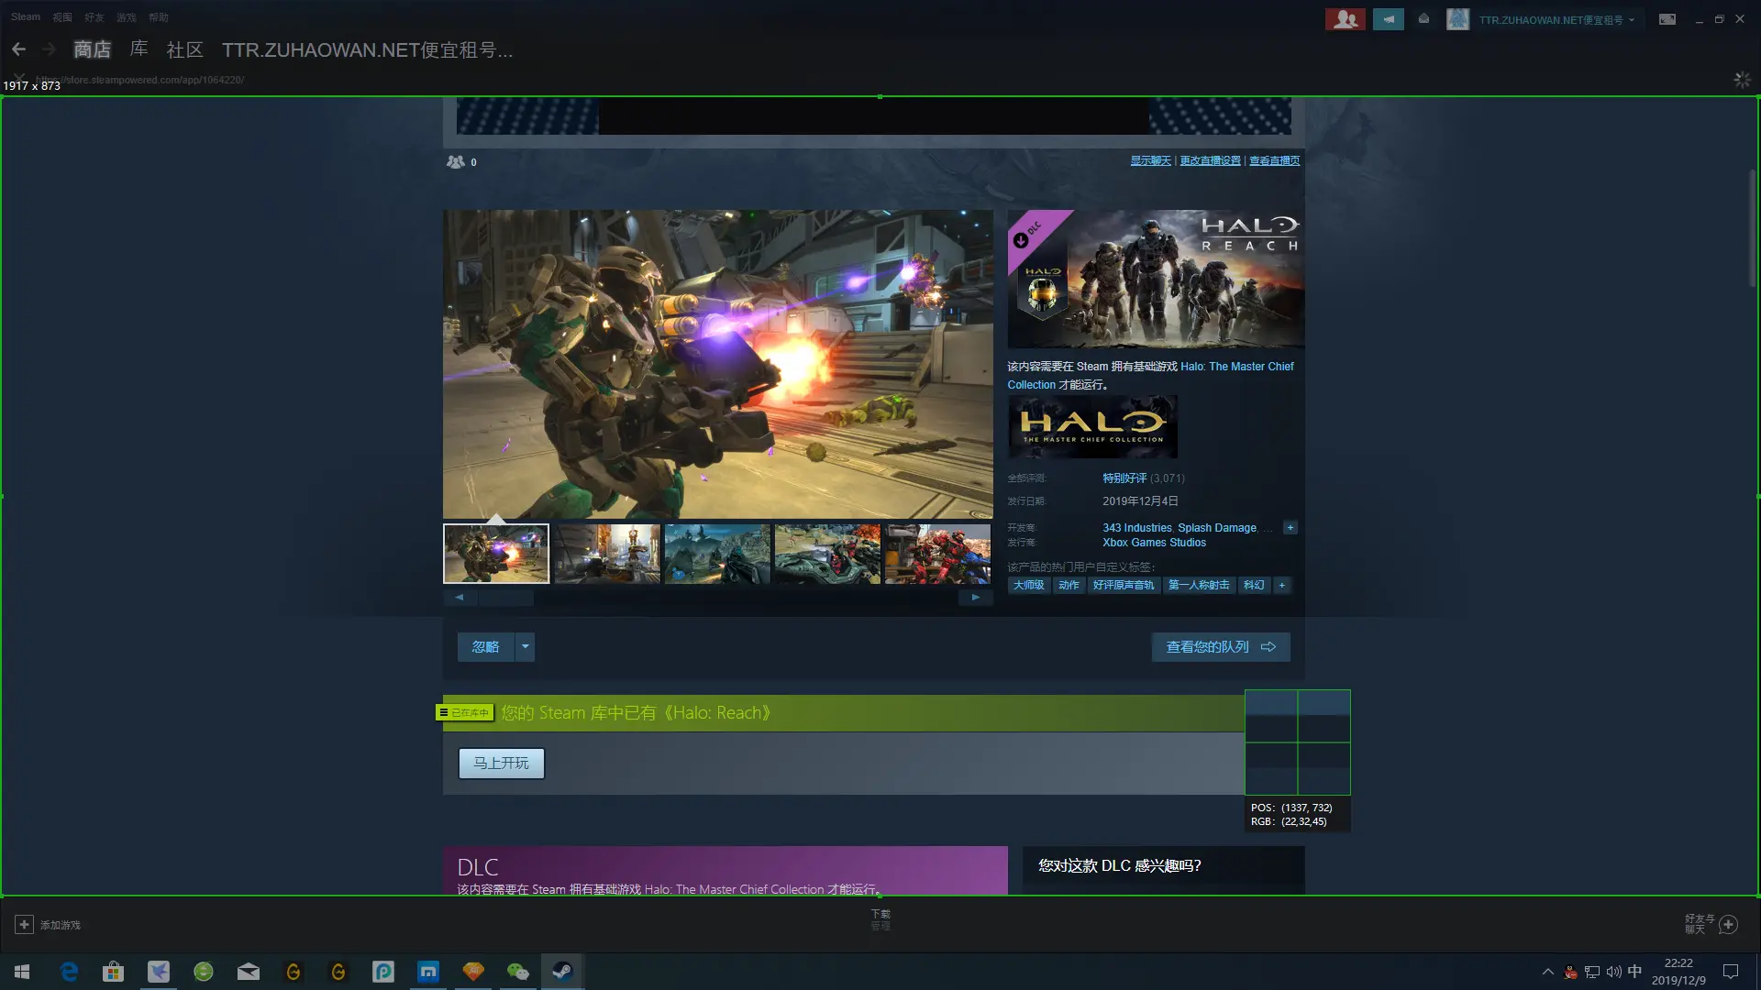The height and width of the screenshot is (990, 1761).
Task: Select the fifth screenshot thumbnail
Action: (x=936, y=554)
